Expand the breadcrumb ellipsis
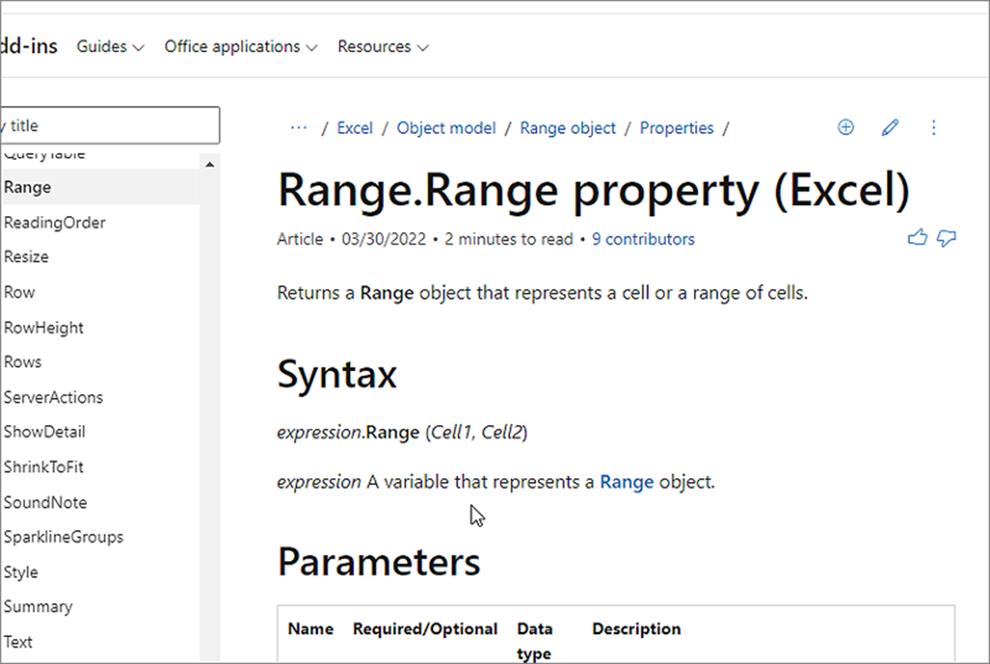Viewport: 990px width, 664px height. tap(299, 127)
